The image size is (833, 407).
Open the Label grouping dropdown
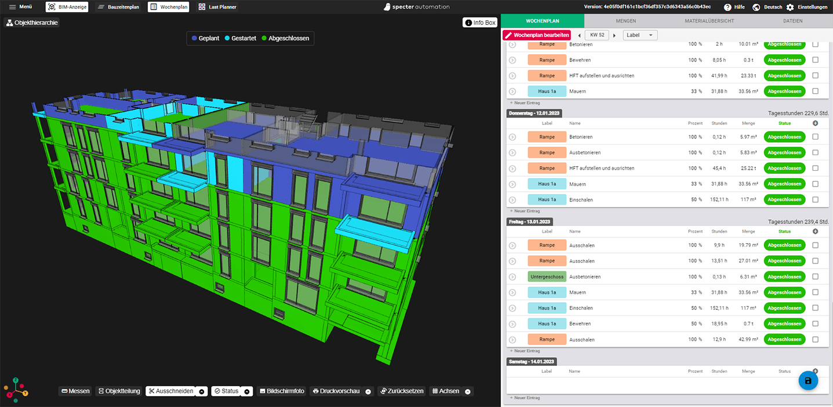click(640, 35)
